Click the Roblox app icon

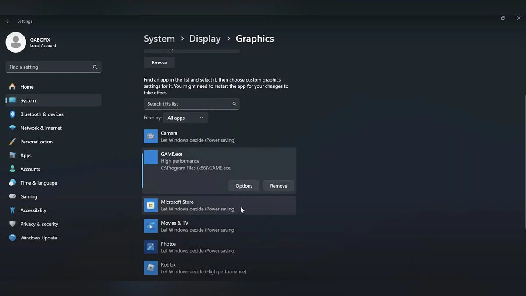click(x=151, y=268)
